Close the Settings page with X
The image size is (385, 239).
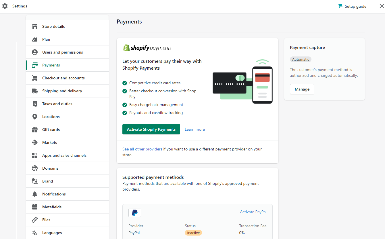[382, 6]
